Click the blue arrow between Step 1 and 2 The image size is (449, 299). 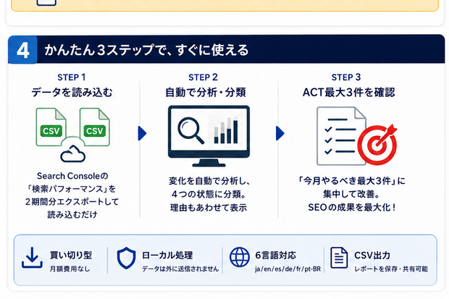pyautogui.click(x=143, y=133)
